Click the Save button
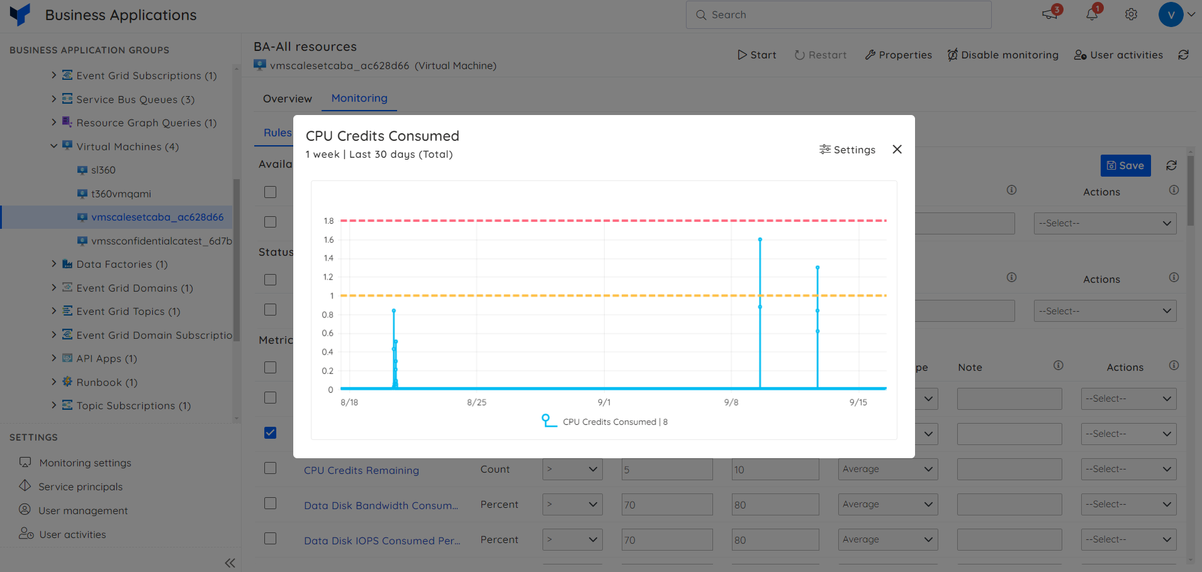 (x=1125, y=165)
